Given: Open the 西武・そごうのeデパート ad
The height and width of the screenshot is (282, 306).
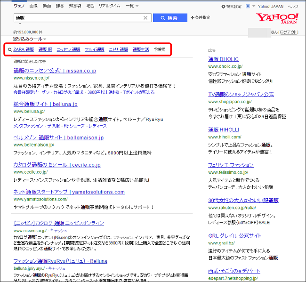Looking at the screenshot, I should (x=234, y=271).
